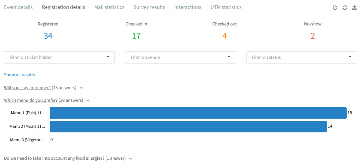This screenshot has width=361, height=168.
Task: Switch to the Event details tab
Action: point(18,7)
